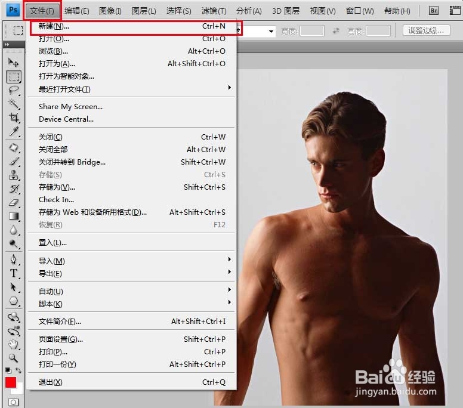Screen dimensions: 463x408
Task: Open the 帮助(H) menu
Action: pos(397,11)
